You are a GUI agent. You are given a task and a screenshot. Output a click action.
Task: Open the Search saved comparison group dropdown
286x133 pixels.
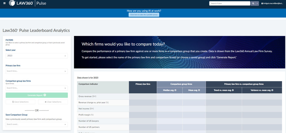pos(37,125)
